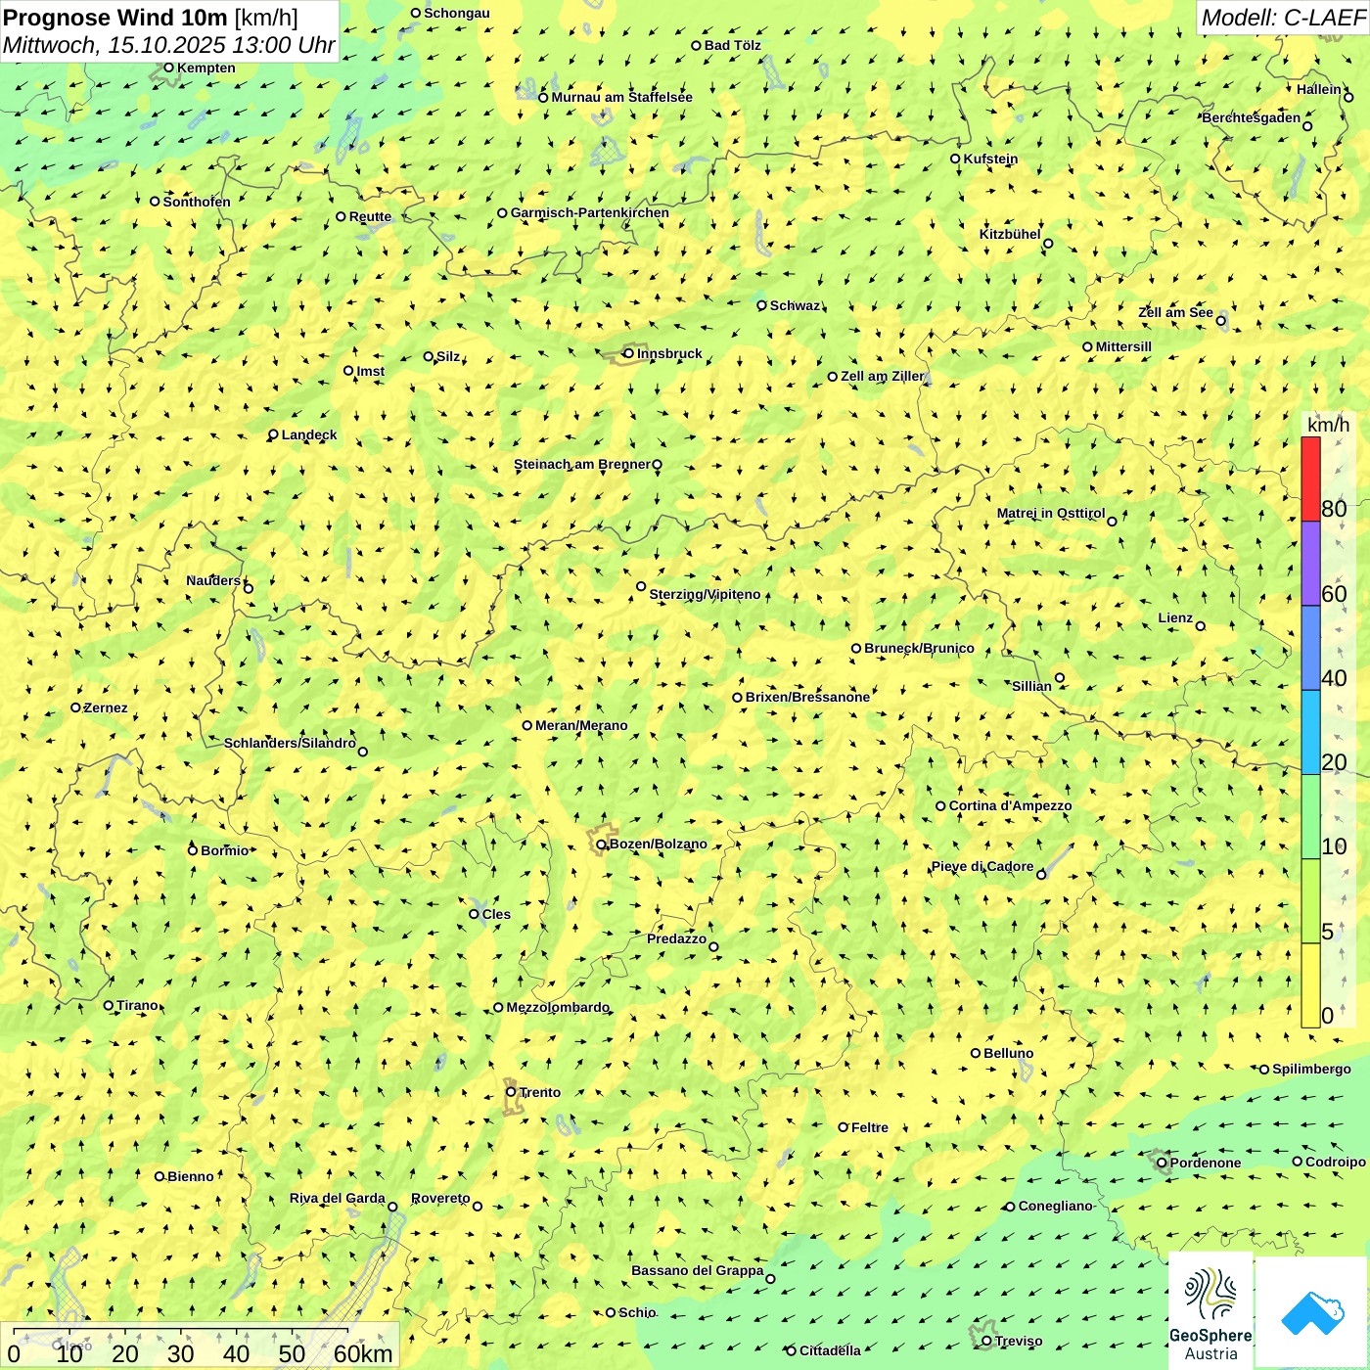1370x1370 pixels.
Task: Click the 'Bienno' town label
Action: (x=190, y=1176)
